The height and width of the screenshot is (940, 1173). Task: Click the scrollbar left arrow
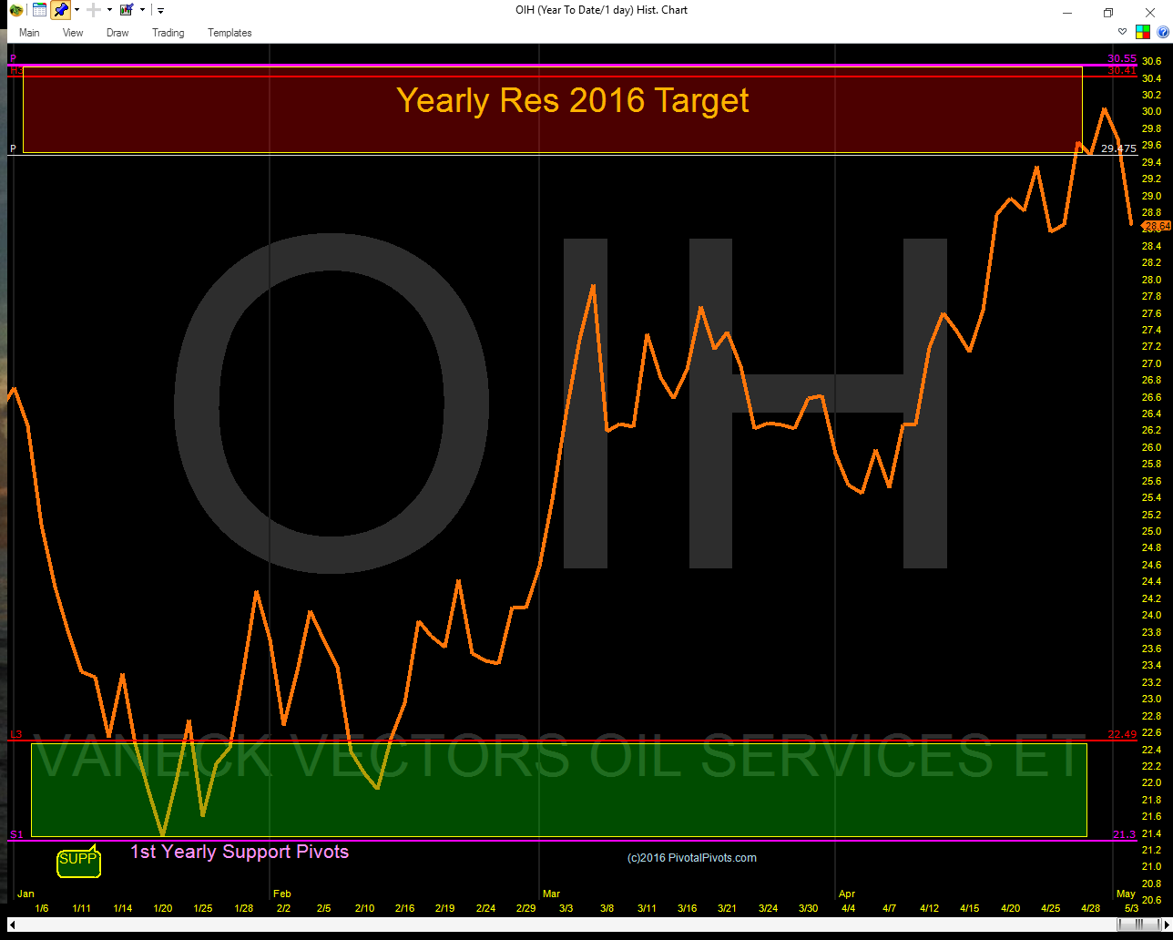pos(13,925)
